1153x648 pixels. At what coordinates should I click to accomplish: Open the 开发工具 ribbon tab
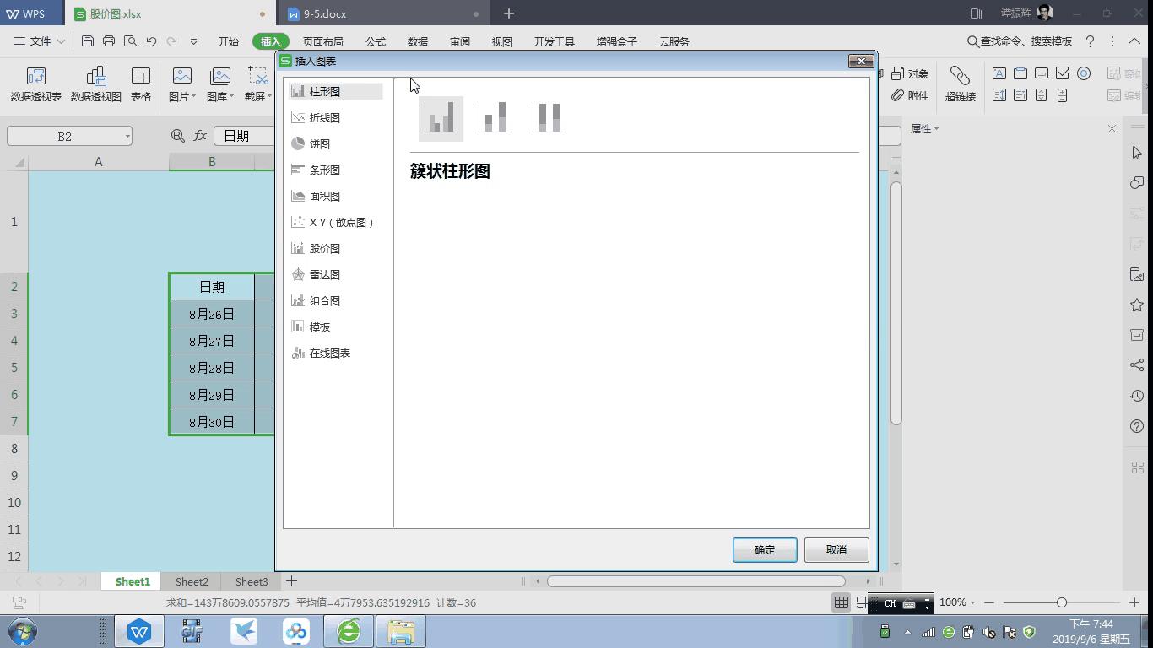[x=554, y=41]
